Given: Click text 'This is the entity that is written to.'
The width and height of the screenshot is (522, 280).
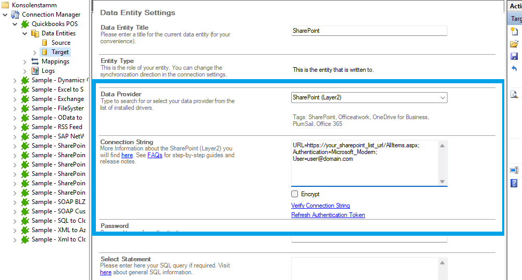Looking at the screenshot, I should (x=333, y=70).
